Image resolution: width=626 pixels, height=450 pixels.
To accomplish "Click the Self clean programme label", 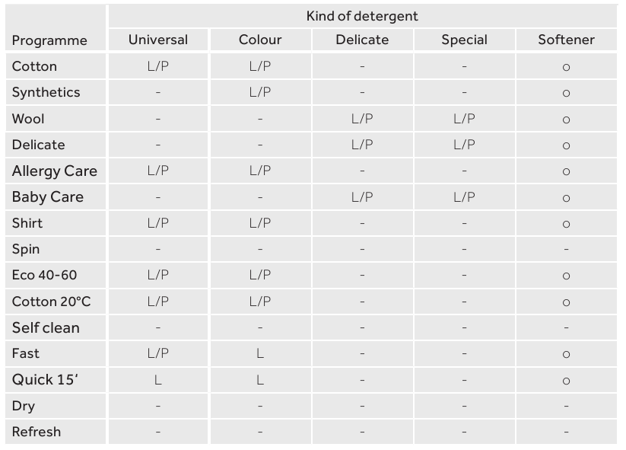I will coord(46,327).
